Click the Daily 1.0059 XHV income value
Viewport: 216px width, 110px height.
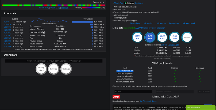(x=162, y=48)
